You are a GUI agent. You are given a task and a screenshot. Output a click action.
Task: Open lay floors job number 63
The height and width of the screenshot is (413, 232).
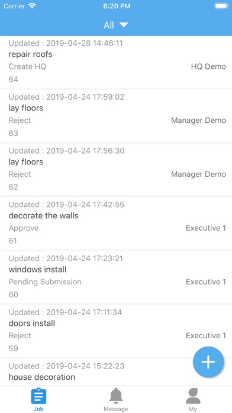coord(116,116)
